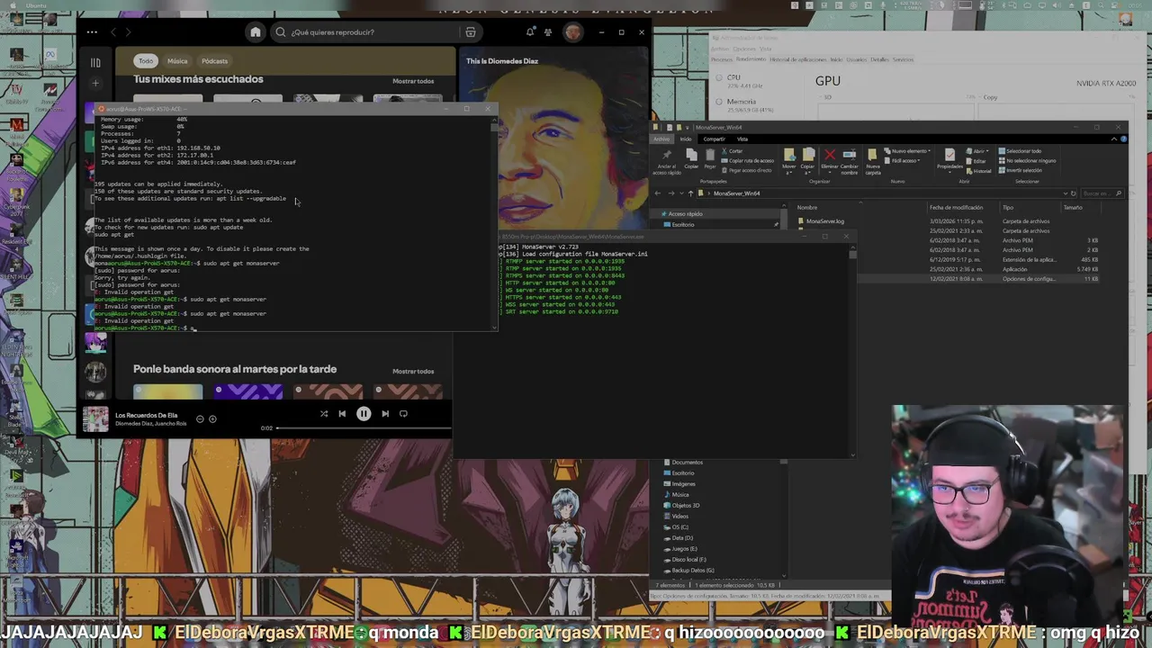Pause the current song
Screen dimensions: 1152x648
(x=364, y=414)
